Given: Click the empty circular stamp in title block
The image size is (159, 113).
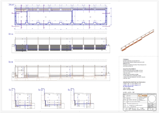Looking at the screenshot, I should point(152,99).
